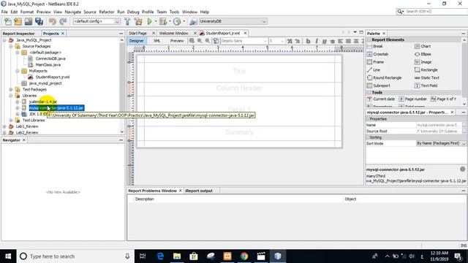Toggle underline formatting in report toolbar
This screenshot has width=468, height=263.
(x=325, y=41)
